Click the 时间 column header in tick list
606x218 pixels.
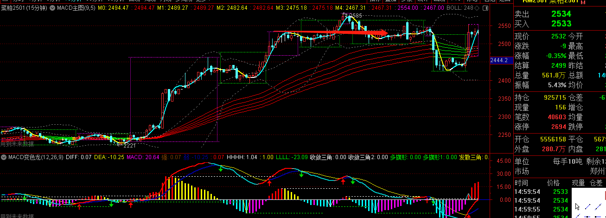[x=521, y=183]
